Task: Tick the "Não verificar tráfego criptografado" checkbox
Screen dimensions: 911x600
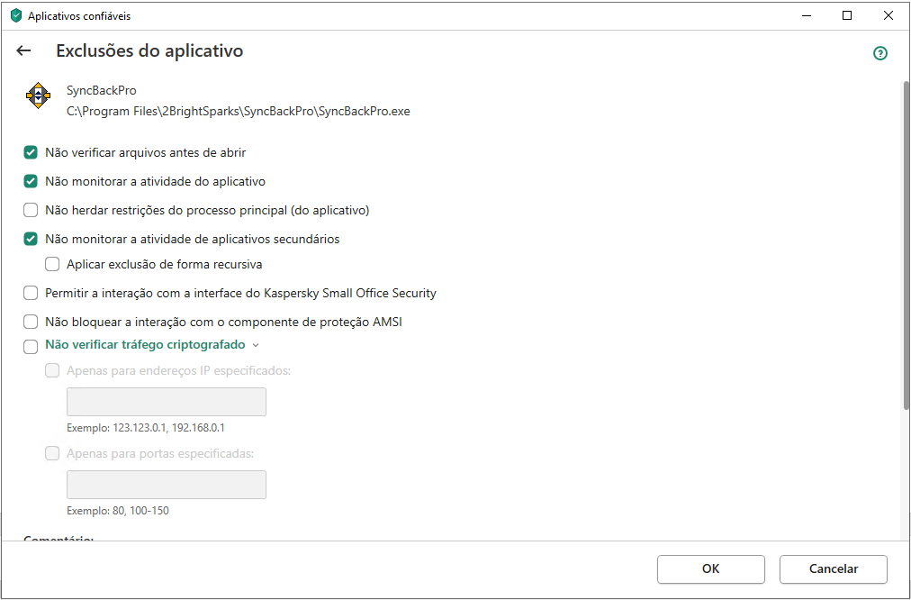Action: (x=31, y=347)
